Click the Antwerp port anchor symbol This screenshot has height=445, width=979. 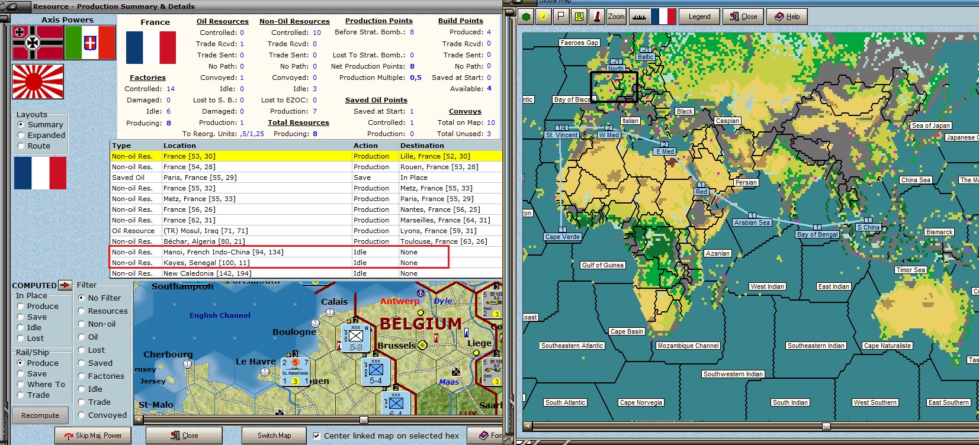(421, 293)
